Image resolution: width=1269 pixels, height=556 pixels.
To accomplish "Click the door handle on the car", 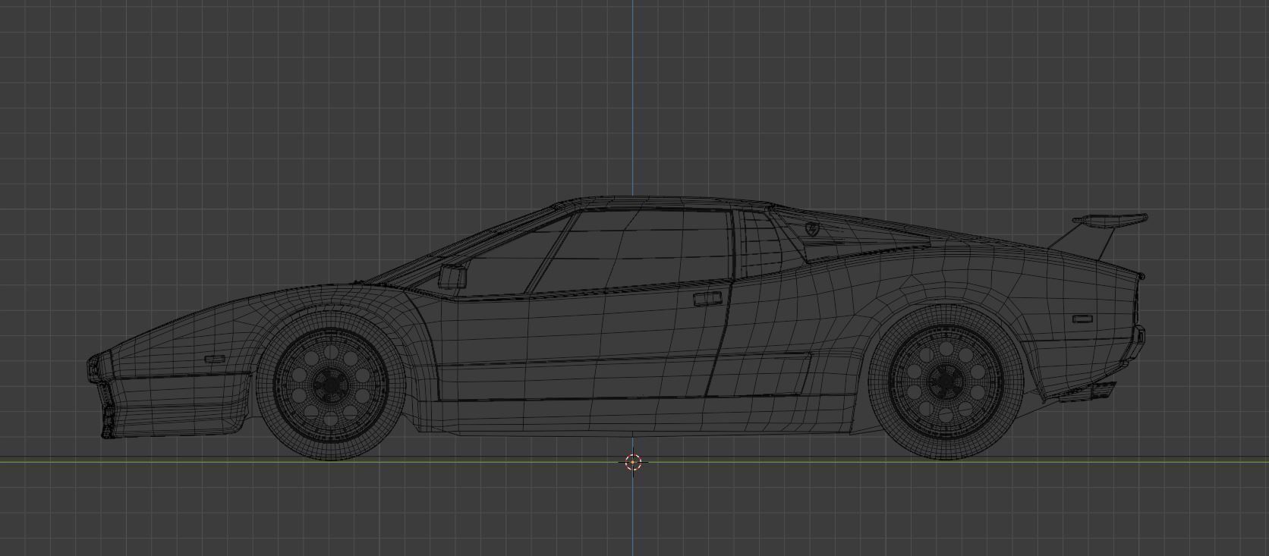I will (x=707, y=299).
